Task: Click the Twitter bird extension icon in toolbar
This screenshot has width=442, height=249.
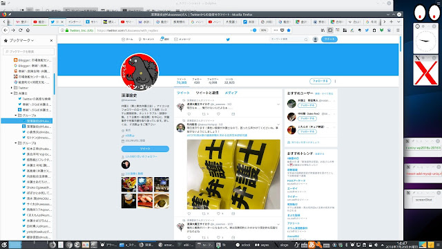Action: tap(367, 30)
